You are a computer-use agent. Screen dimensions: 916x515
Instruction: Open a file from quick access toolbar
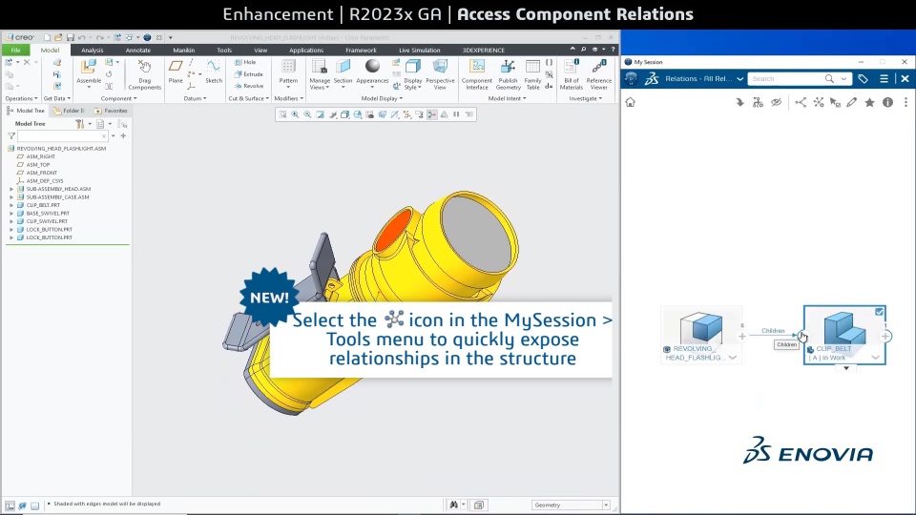click(58, 37)
